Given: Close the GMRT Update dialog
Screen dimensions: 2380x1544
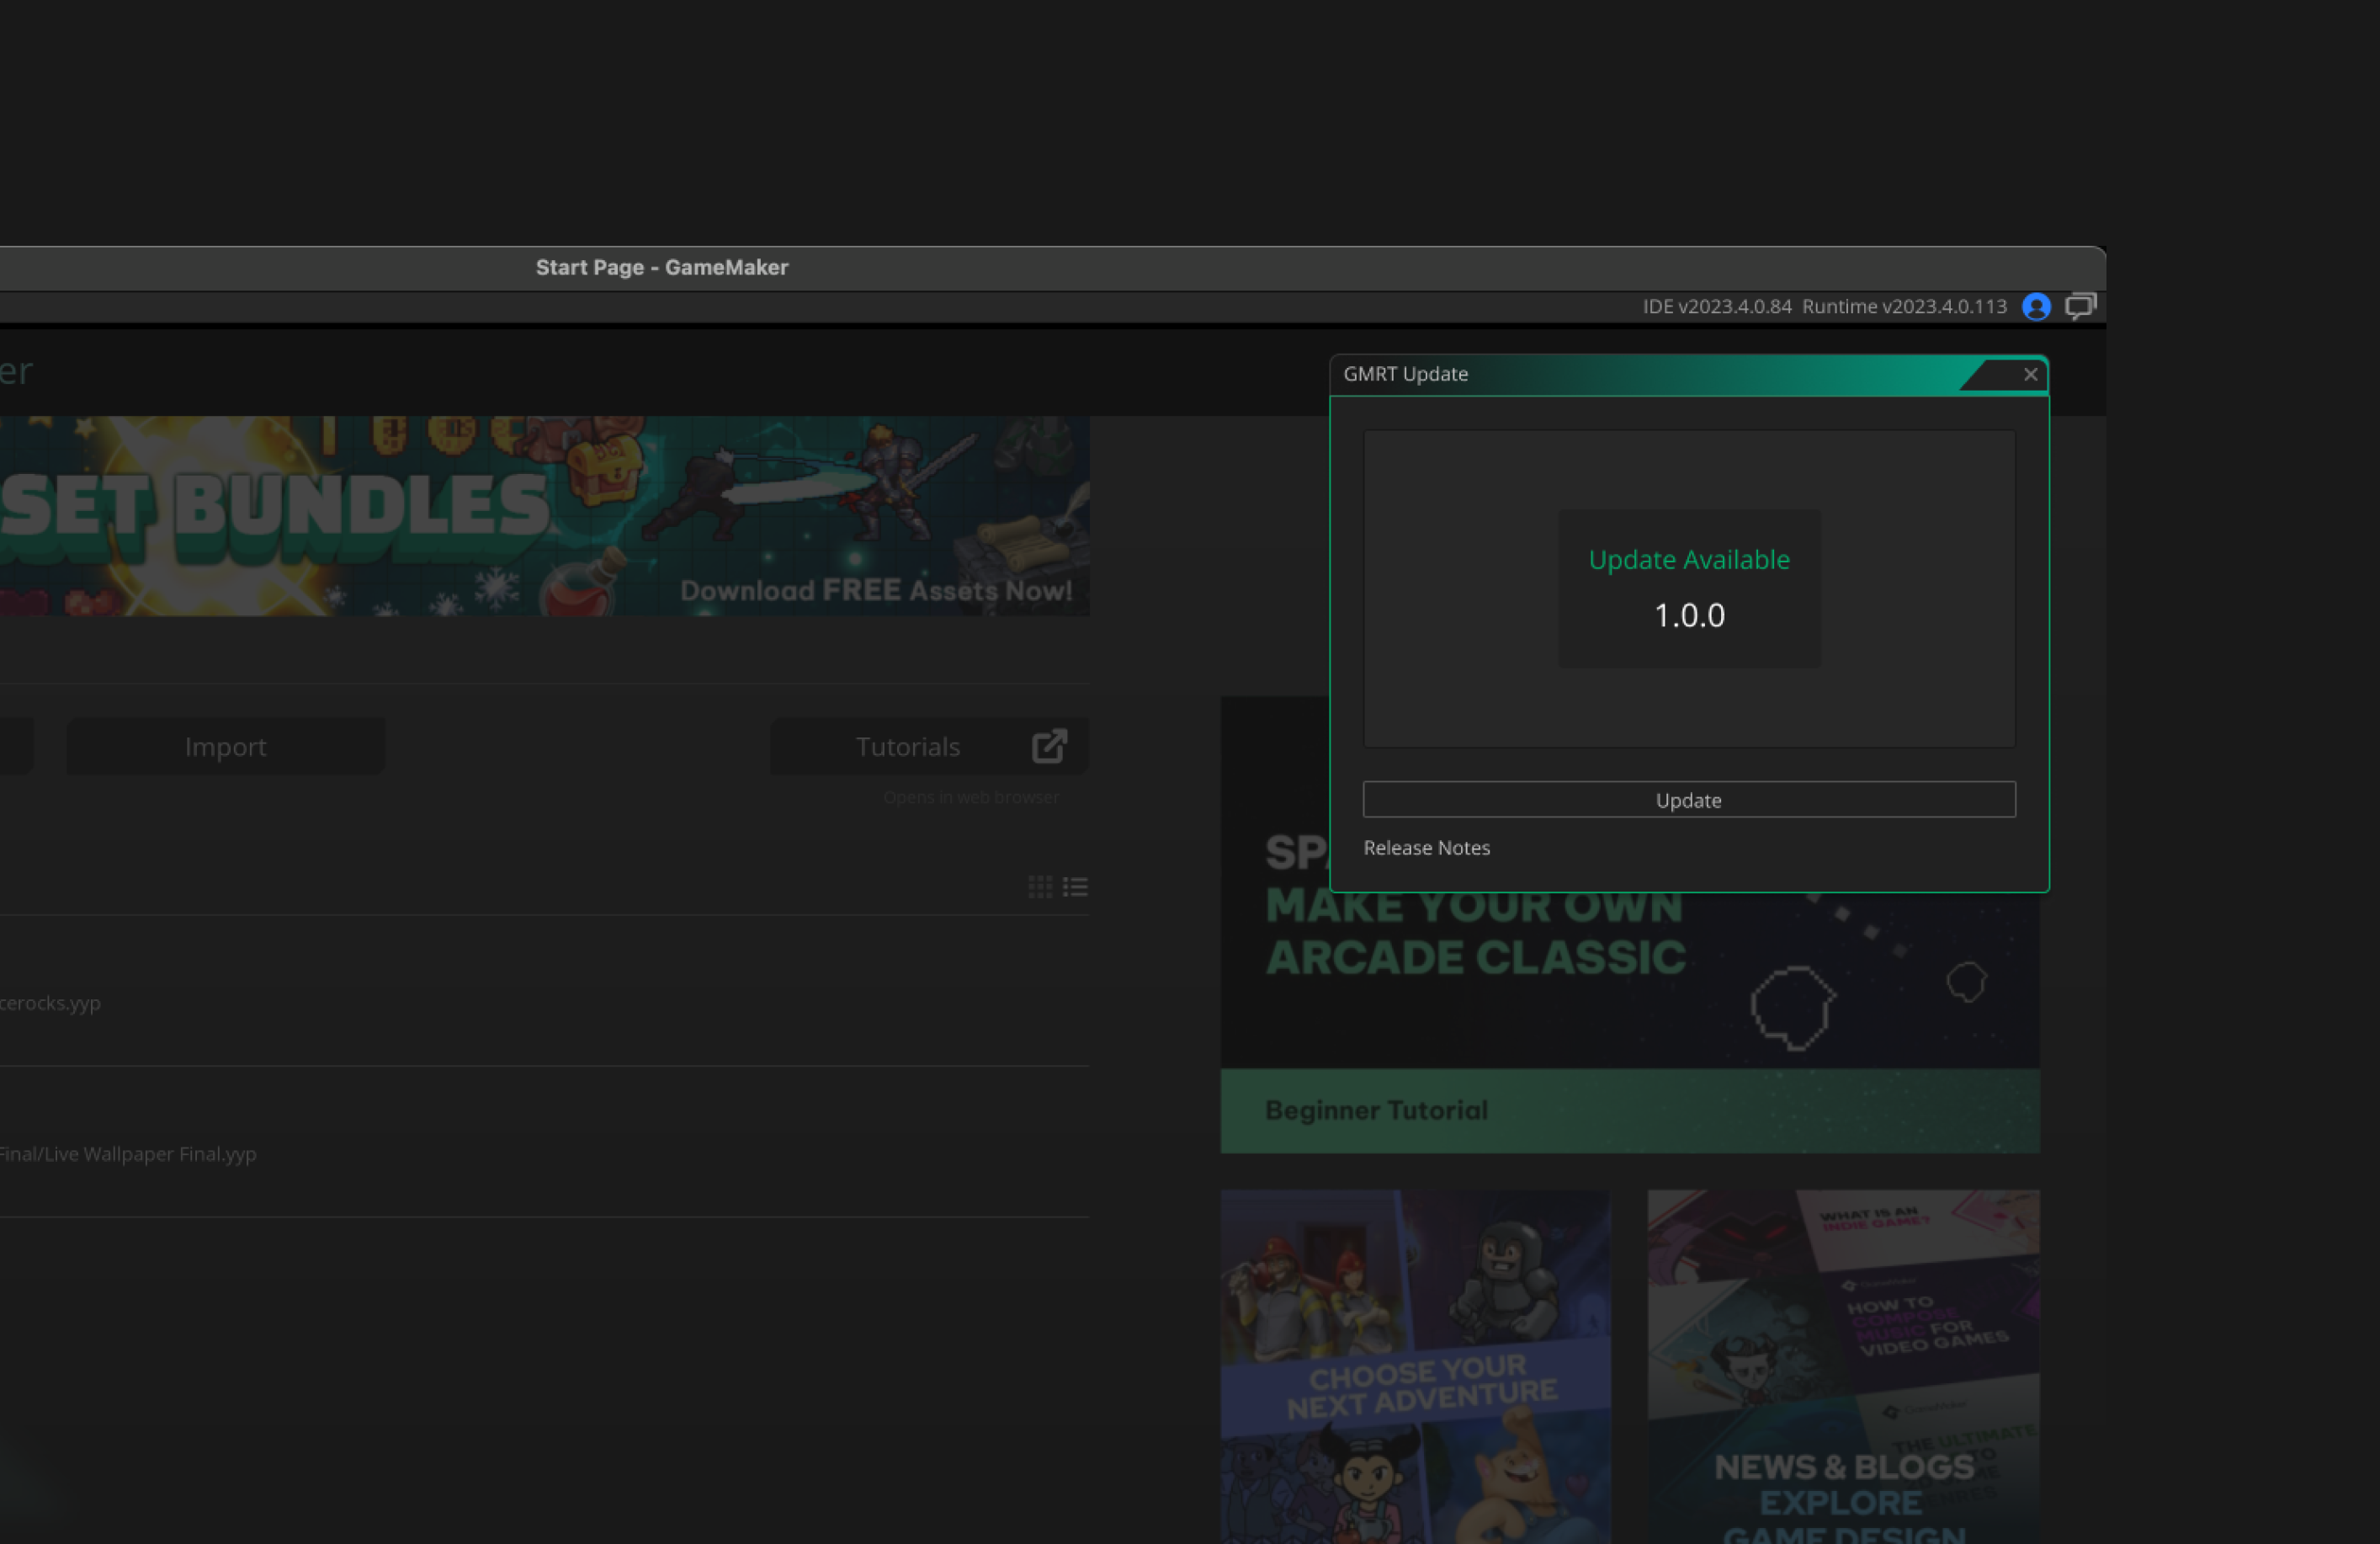Looking at the screenshot, I should [2030, 375].
